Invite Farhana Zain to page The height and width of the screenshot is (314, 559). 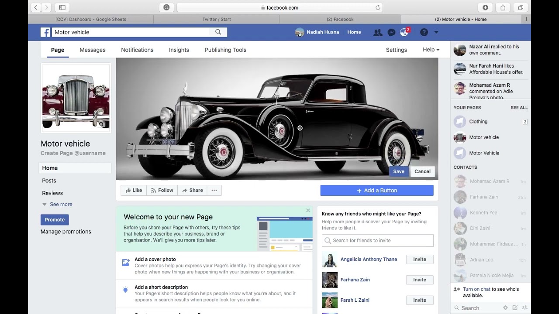point(420,280)
